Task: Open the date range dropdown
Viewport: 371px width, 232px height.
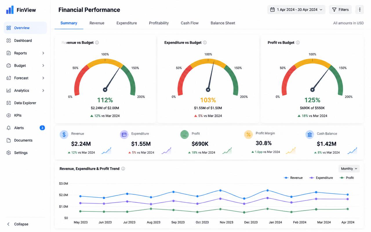Action: 296,10
